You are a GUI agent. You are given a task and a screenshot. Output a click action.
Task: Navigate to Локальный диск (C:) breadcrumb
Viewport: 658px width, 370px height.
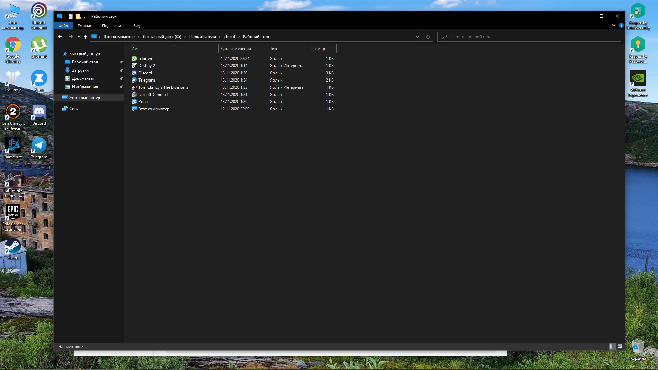point(162,37)
